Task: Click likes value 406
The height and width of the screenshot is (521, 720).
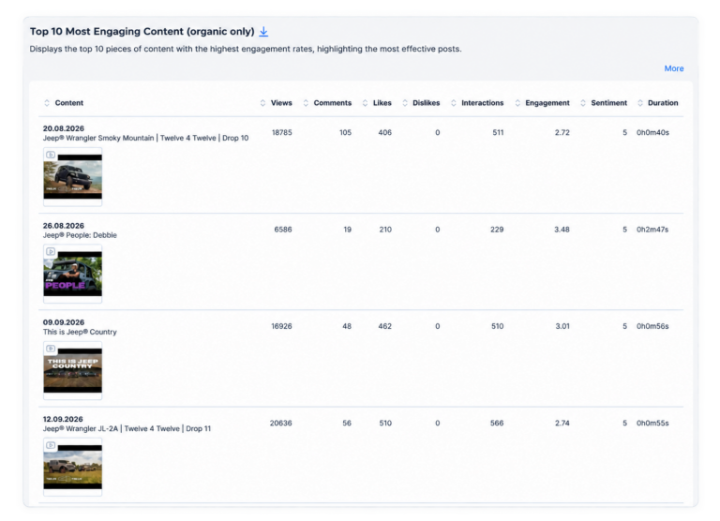Action: [384, 133]
